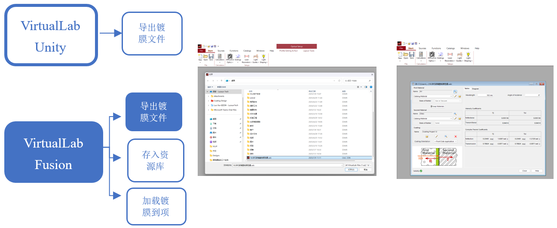This screenshot has height=228, width=557.
Task: Open Second Material Catalog Material dropdown
Action: coord(433,118)
